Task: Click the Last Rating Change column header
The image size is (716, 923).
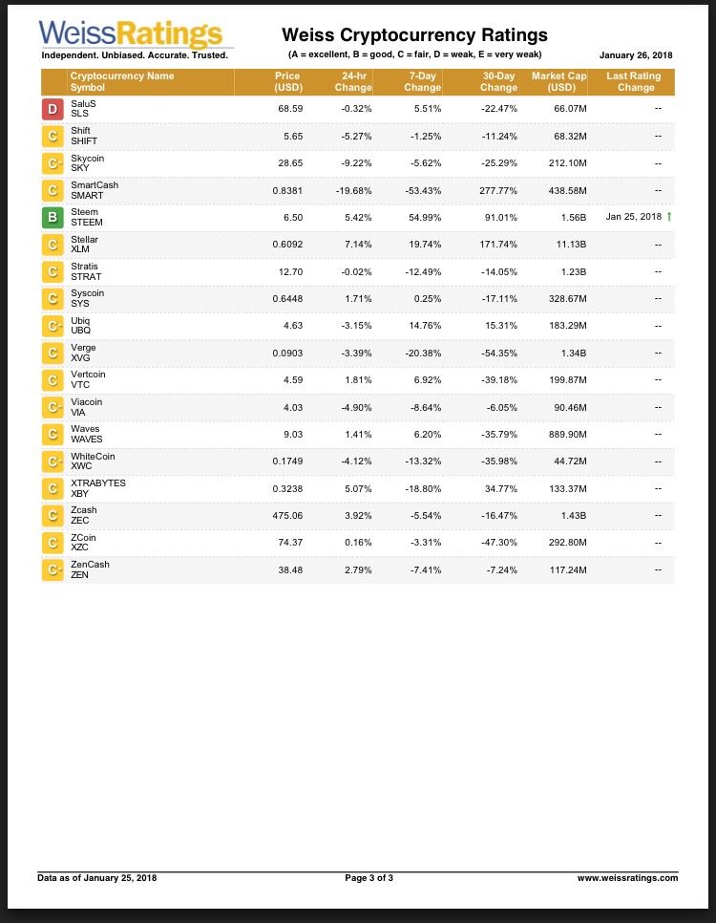Action: pyautogui.click(x=634, y=82)
